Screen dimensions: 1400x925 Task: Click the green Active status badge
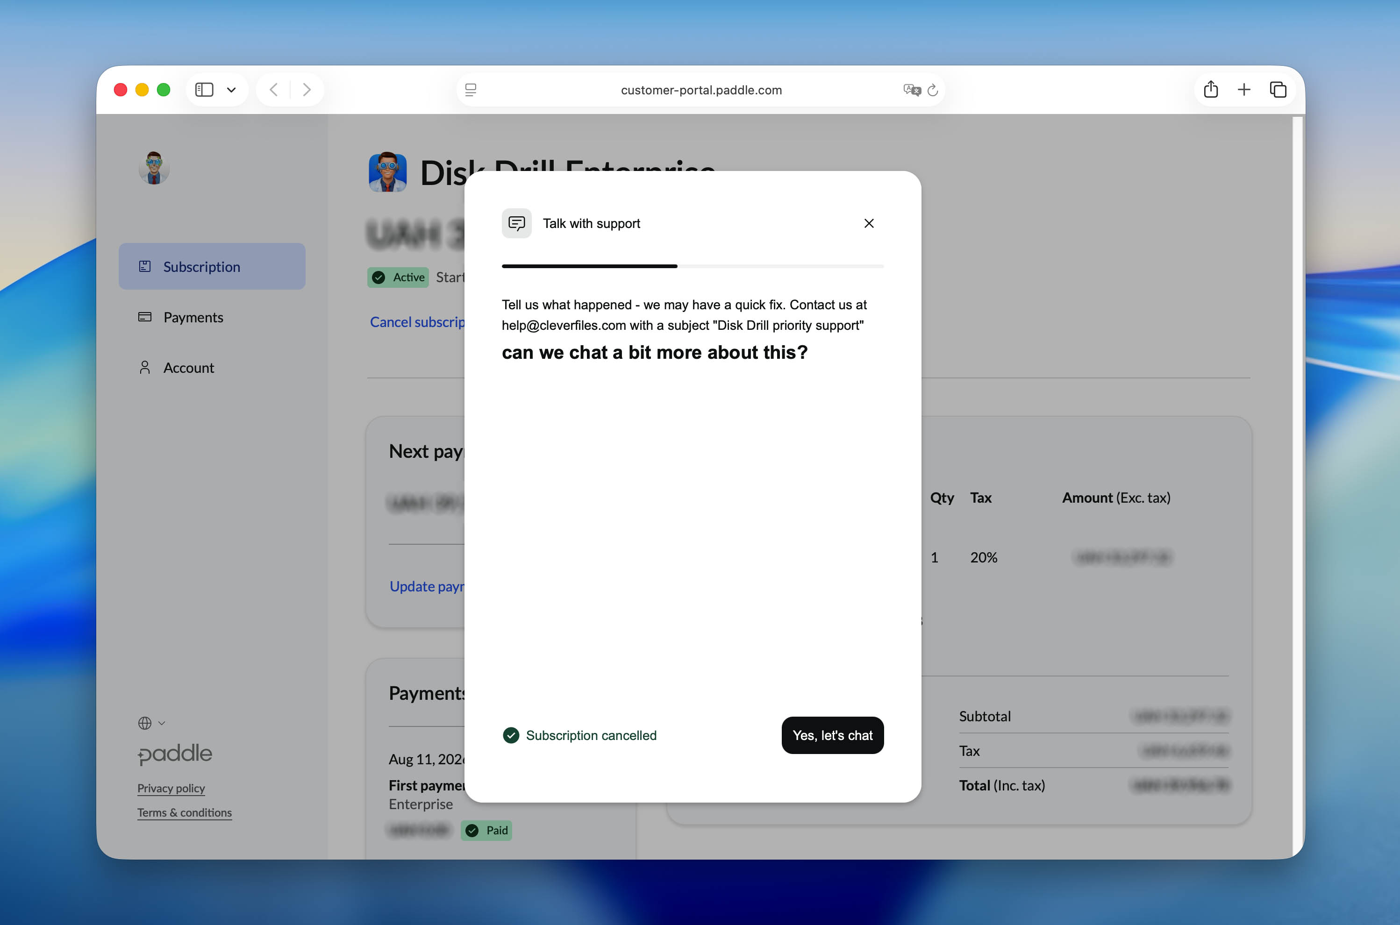[x=398, y=277]
